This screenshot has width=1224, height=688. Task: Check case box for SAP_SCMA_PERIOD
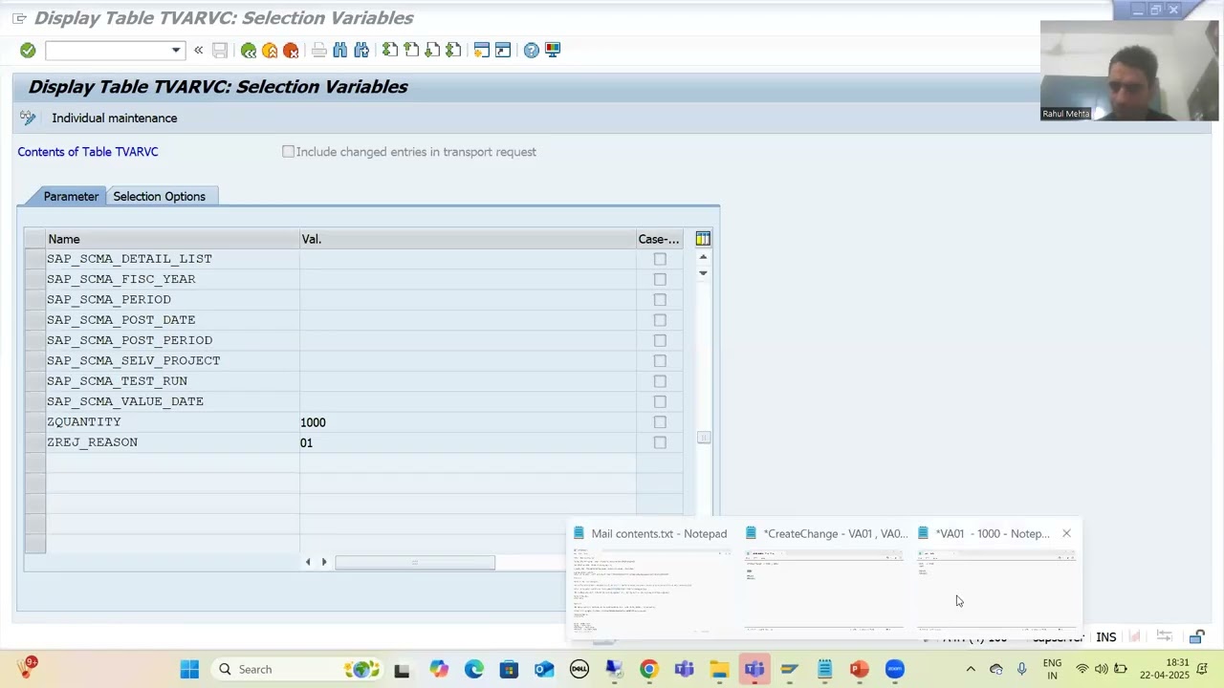pos(660,300)
